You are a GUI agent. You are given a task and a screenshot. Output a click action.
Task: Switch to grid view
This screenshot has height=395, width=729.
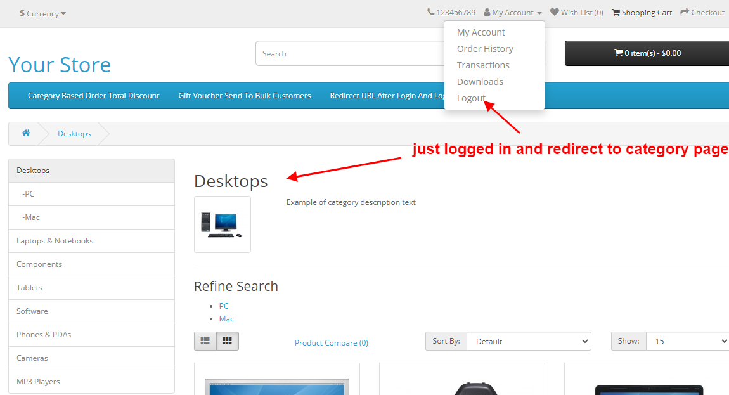tap(228, 341)
